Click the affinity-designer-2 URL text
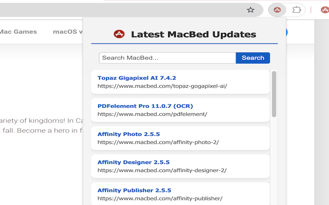Screen dimensions: 329x205 coord(162,170)
